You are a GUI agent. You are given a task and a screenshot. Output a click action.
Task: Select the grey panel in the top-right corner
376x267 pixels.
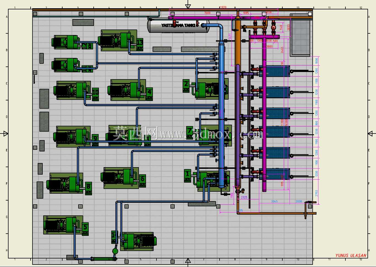tap(300, 35)
